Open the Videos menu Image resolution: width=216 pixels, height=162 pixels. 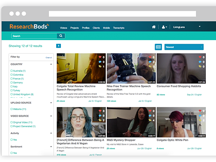[63, 28]
